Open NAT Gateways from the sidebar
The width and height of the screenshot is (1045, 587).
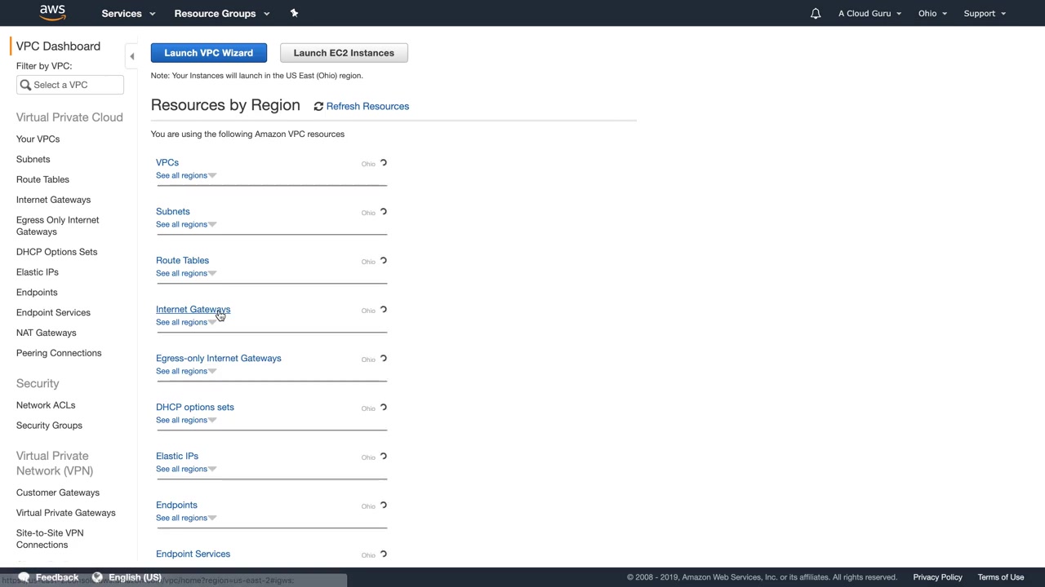click(x=46, y=333)
